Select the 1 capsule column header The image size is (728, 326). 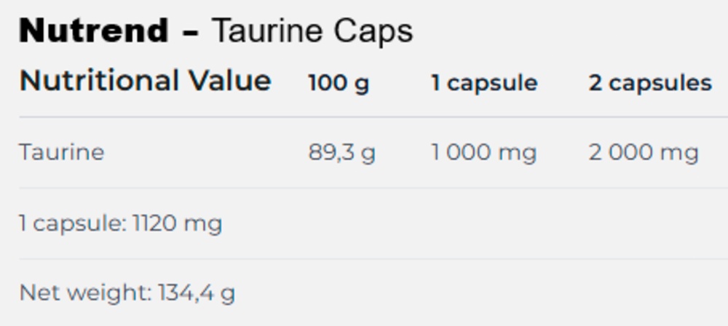point(484,84)
